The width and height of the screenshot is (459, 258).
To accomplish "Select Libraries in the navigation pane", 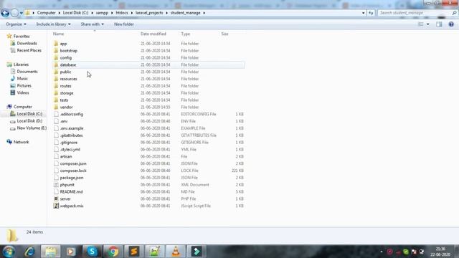I will (21, 64).
